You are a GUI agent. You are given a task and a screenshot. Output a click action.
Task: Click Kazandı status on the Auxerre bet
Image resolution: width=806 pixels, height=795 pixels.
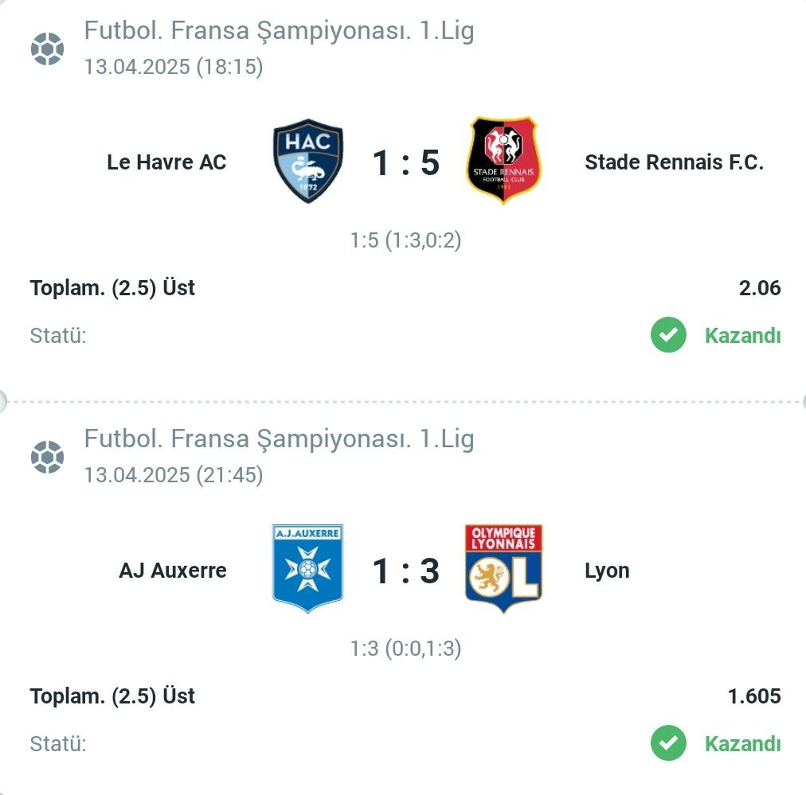[743, 743]
